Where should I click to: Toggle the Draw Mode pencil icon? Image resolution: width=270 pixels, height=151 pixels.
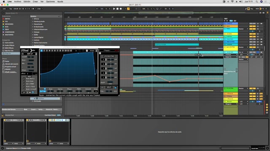coord(246,9)
